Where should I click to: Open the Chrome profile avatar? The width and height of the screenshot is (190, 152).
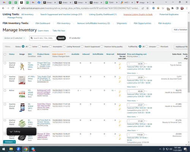pyautogui.click(x=182, y=8)
